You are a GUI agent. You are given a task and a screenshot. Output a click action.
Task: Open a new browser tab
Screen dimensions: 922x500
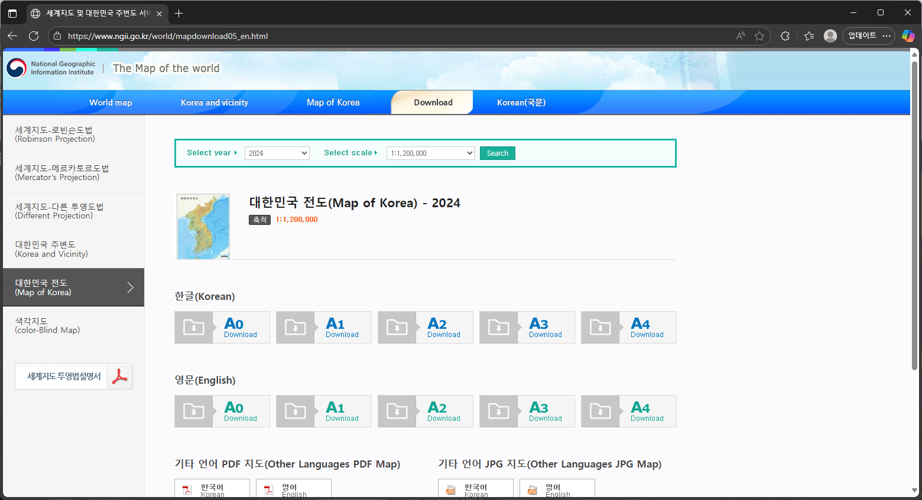point(178,13)
